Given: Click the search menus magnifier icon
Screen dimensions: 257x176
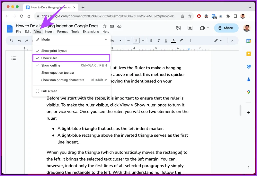Looking at the screenshot, I should click(12, 41).
